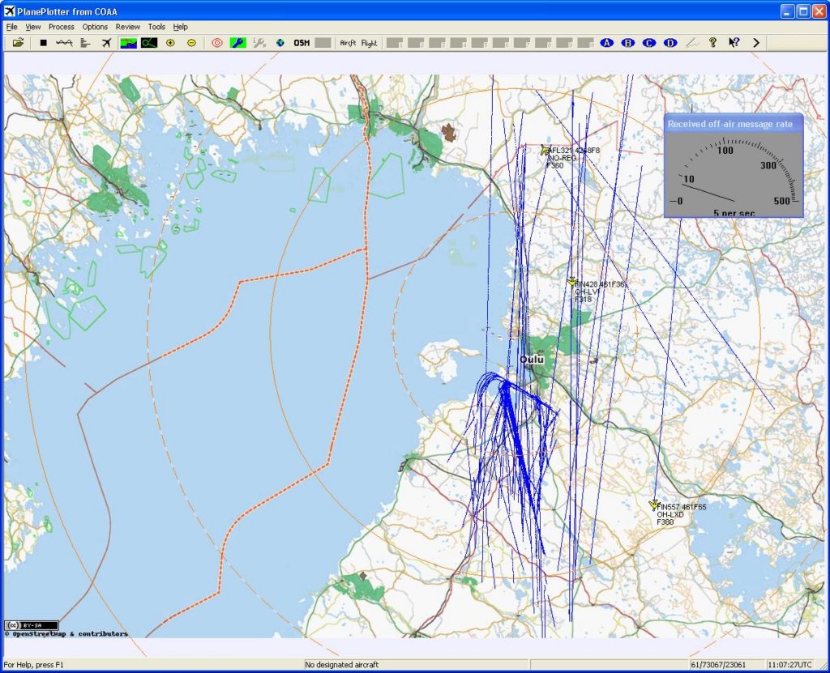Click the red concentric circles target icon
Viewport: 830px width, 673px height.
tap(217, 43)
